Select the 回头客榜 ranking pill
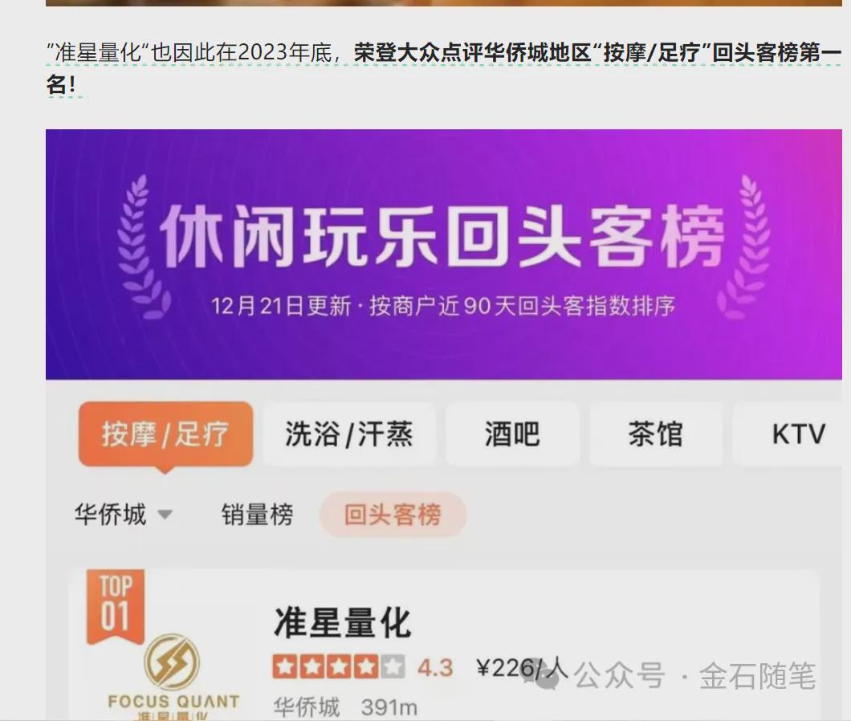 393,514
